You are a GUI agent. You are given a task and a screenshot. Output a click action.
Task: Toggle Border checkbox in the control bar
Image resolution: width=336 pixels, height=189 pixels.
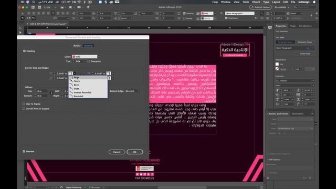click(184, 18)
